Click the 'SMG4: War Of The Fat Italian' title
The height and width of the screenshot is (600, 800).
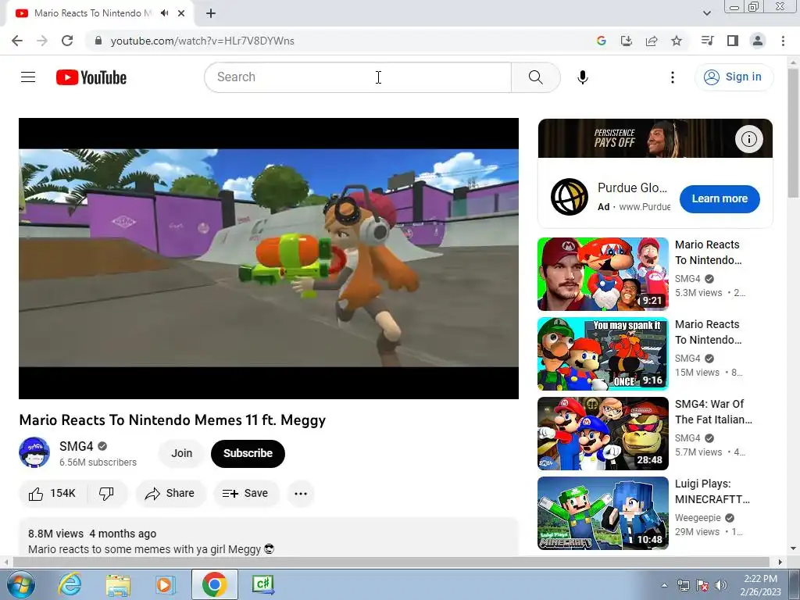(713, 412)
